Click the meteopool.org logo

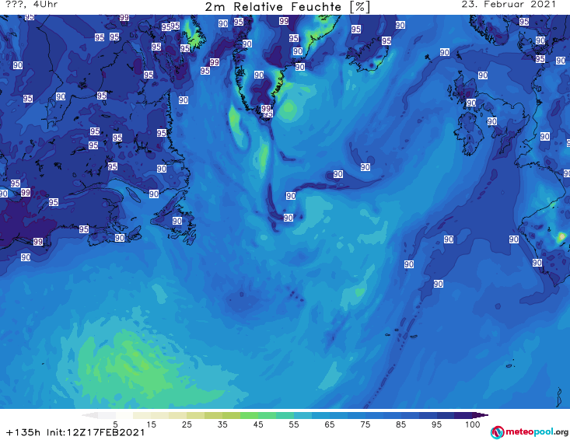530,432
